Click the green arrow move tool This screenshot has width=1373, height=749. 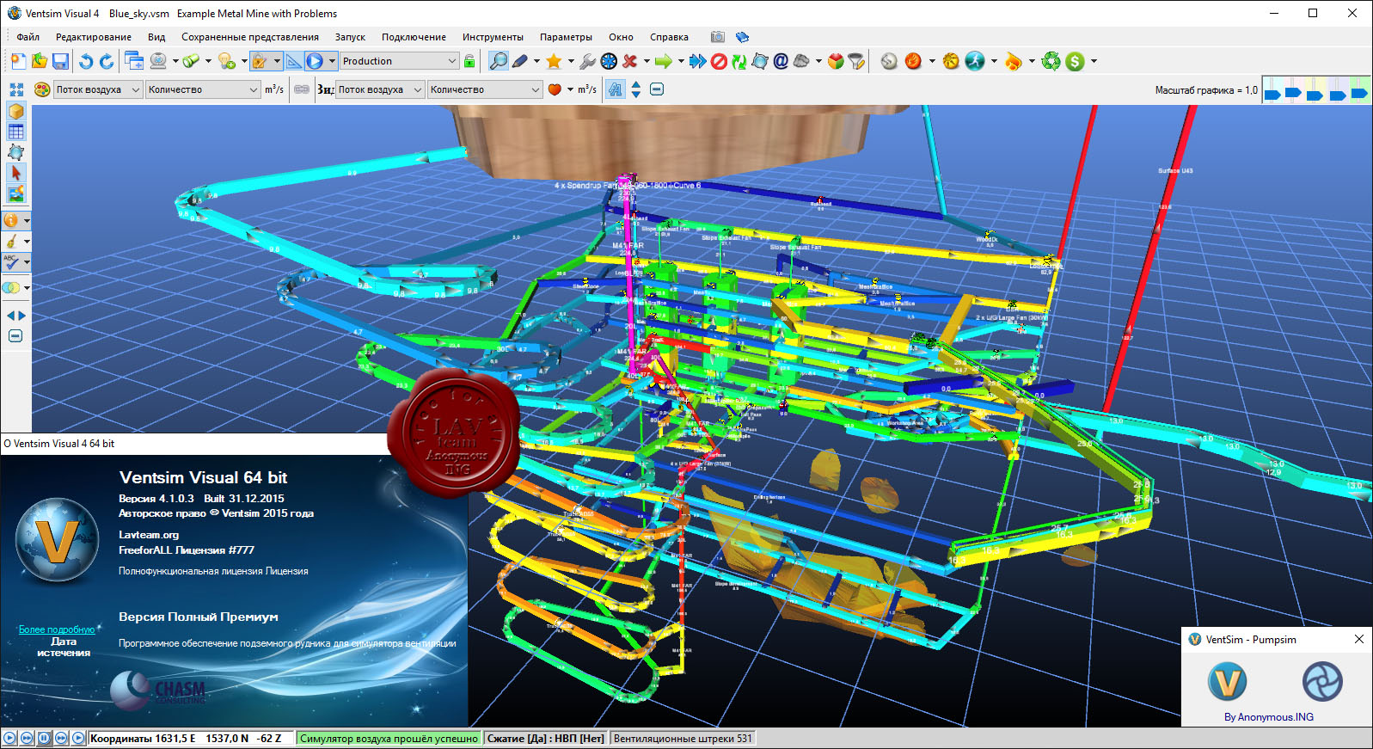pyautogui.click(x=663, y=61)
